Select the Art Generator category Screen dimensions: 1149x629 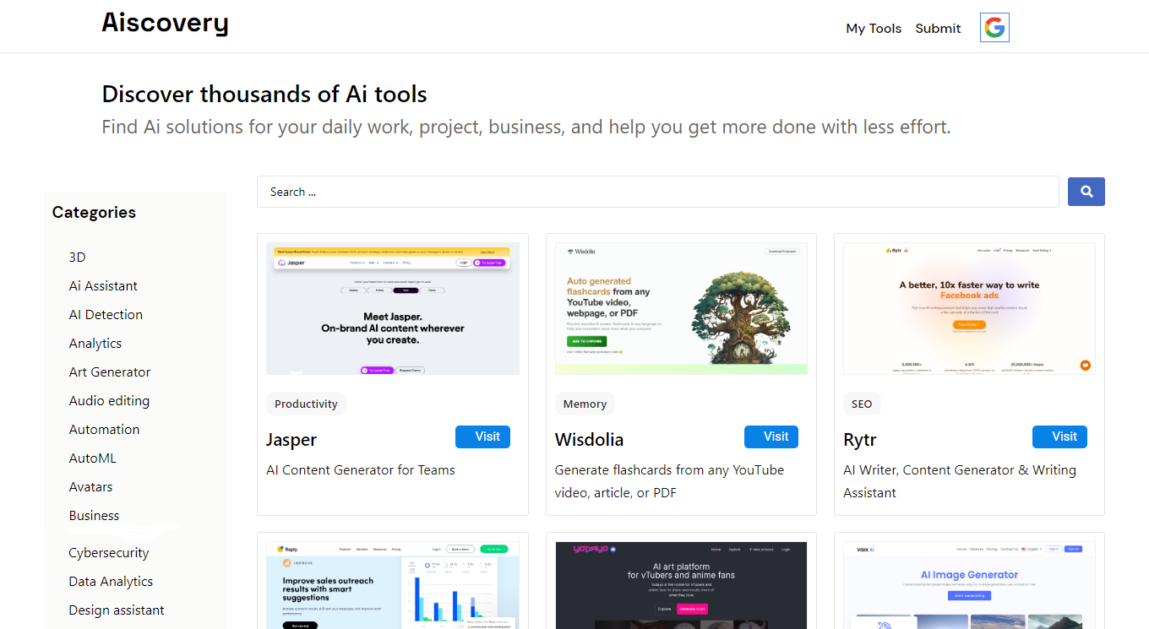pyautogui.click(x=110, y=372)
